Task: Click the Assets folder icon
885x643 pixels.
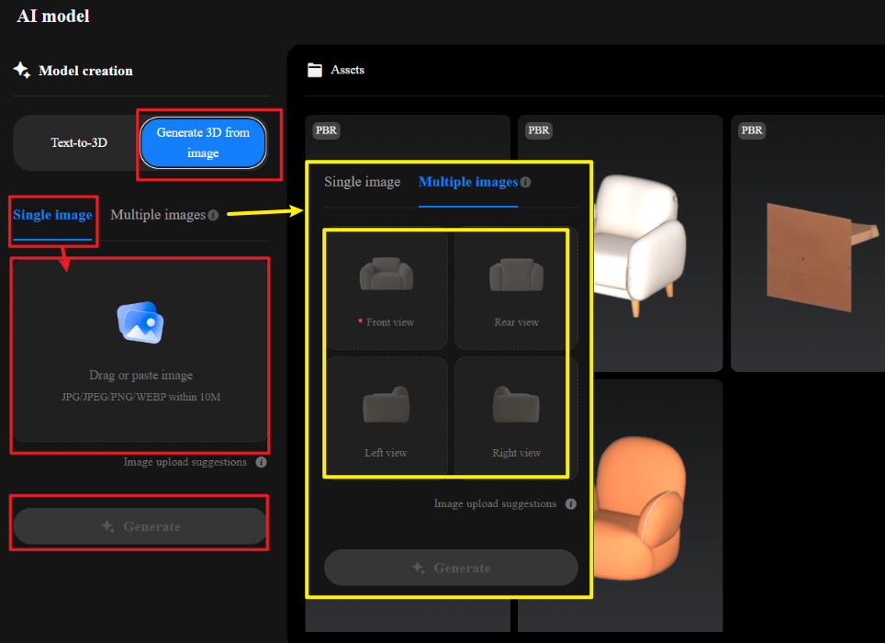Action: click(x=315, y=70)
